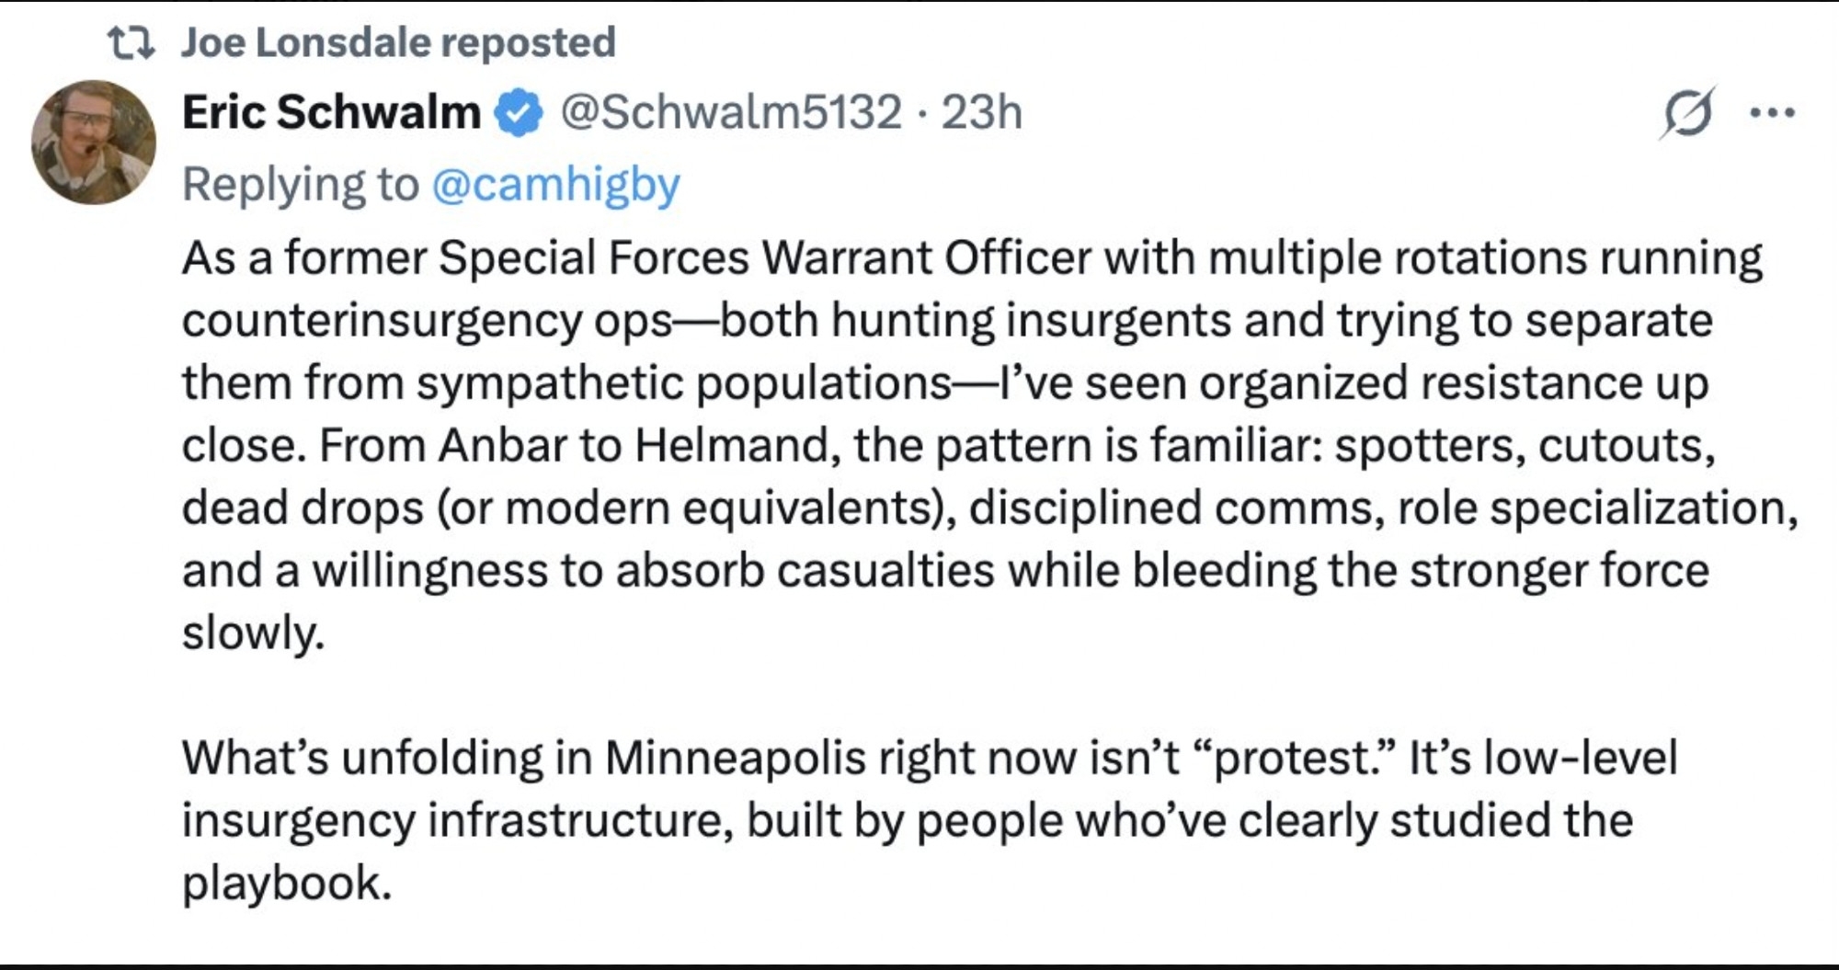Click the "Replying to" text
The image size is (1839, 970).
click(300, 185)
